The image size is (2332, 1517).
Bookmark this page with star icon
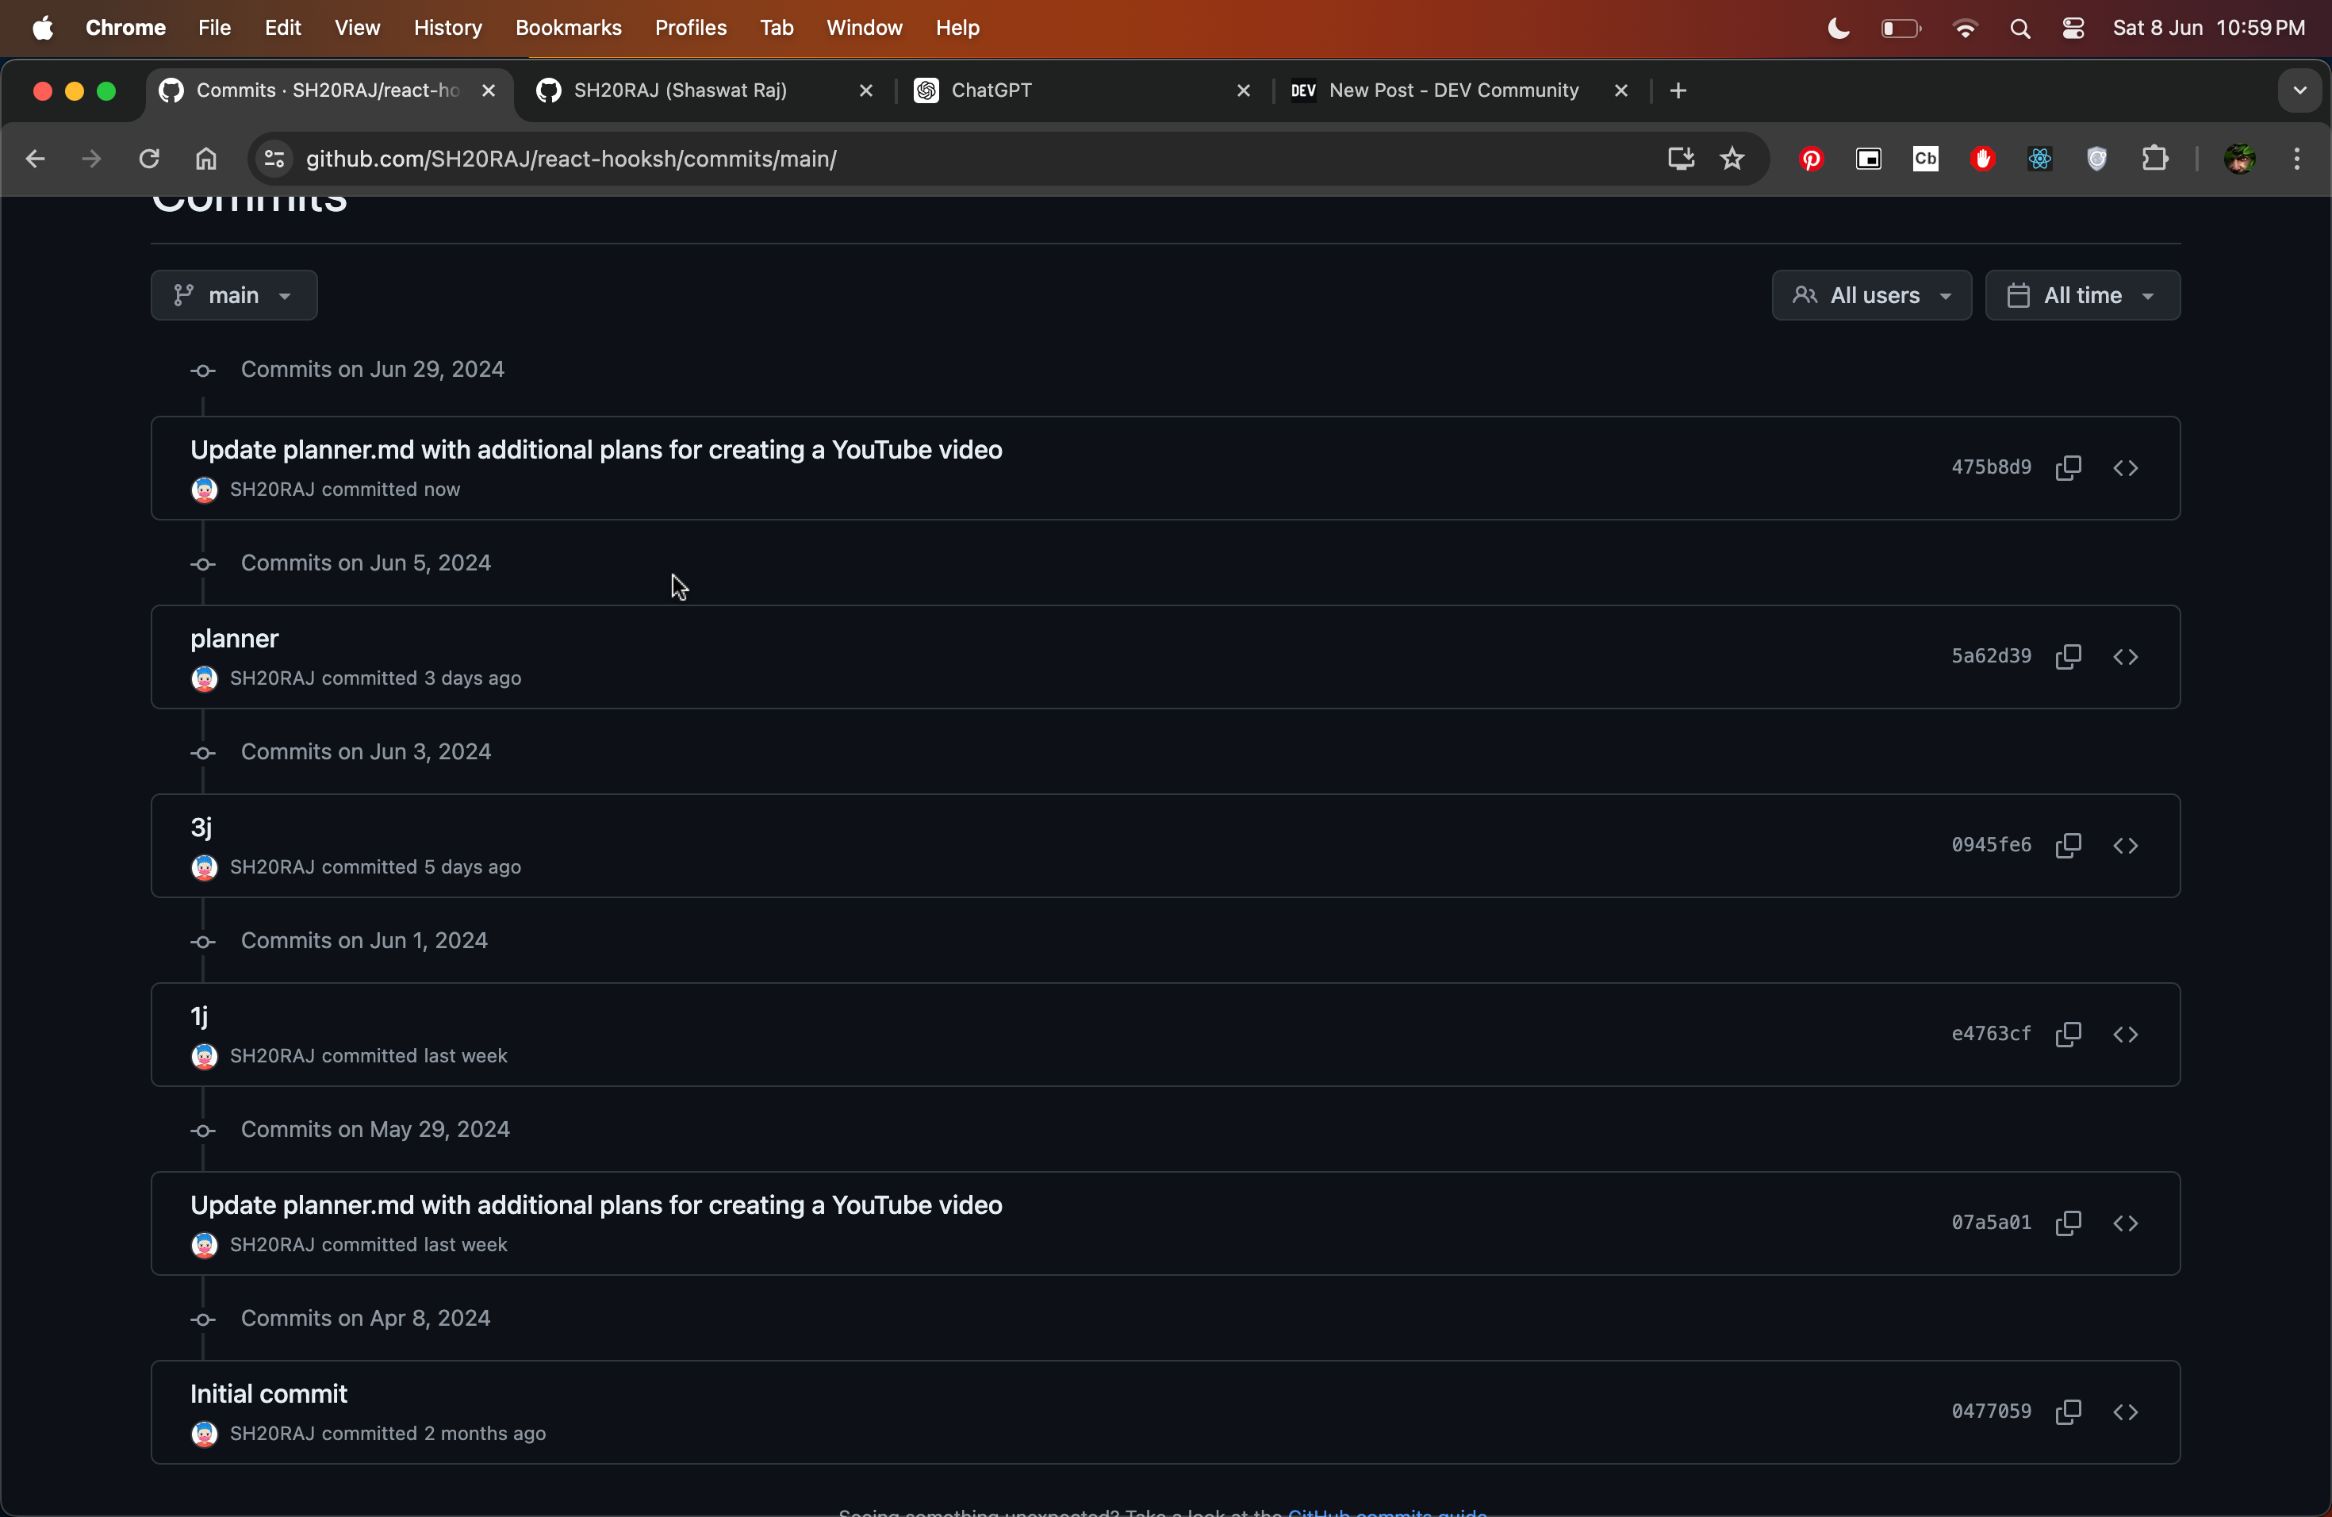coord(1732,159)
